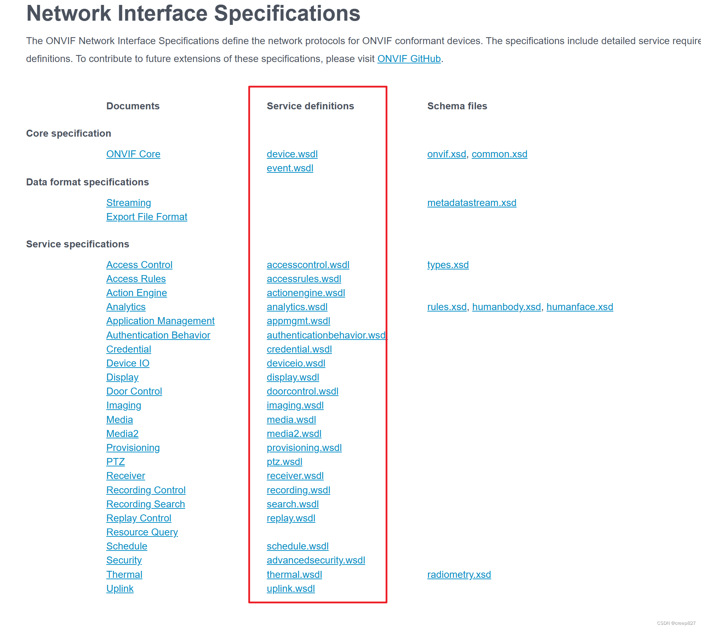Open the common.xsd schema file

[500, 154]
